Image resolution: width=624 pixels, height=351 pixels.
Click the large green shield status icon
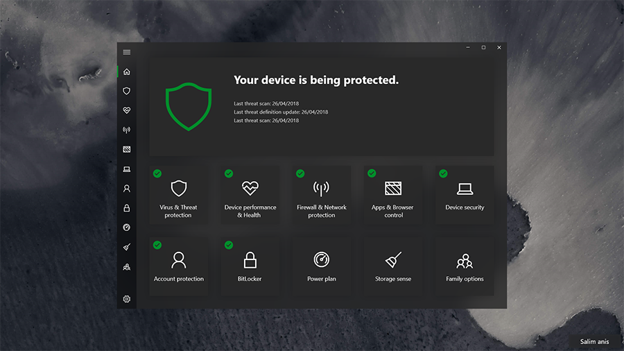point(188,106)
